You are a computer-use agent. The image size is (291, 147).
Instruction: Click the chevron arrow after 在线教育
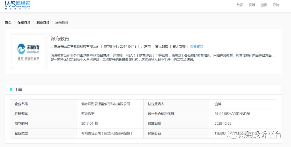(x=33, y=22)
